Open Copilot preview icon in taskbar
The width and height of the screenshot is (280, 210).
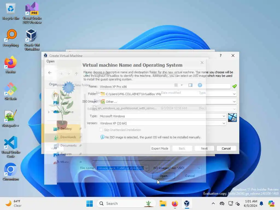point(271,203)
